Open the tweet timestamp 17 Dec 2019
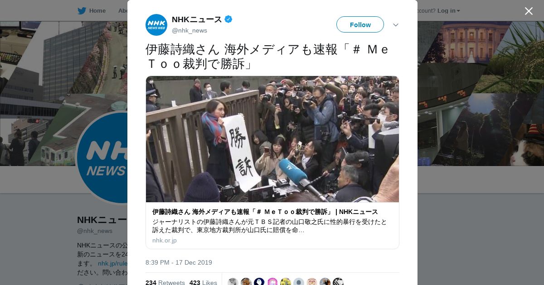Image resolution: width=544 pixels, height=285 pixels. click(x=179, y=262)
